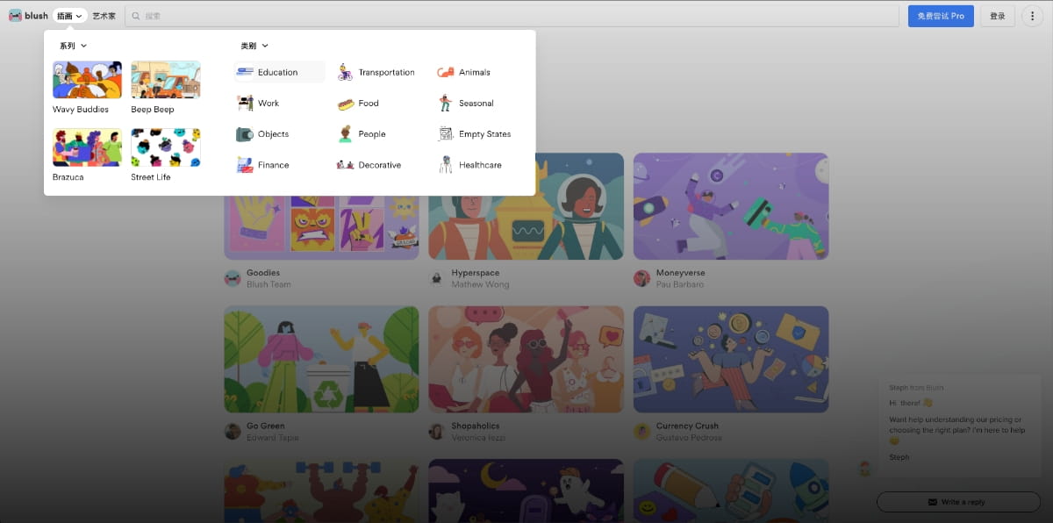This screenshot has width=1053, height=523.
Task: Select the Transportation category icon
Action: [346, 72]
